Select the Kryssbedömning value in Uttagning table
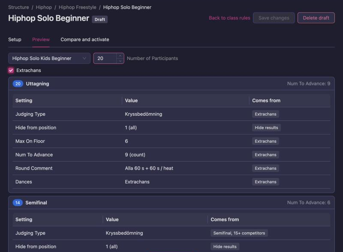The width and height of the screenshot is (343, 252). coord(144,114)
